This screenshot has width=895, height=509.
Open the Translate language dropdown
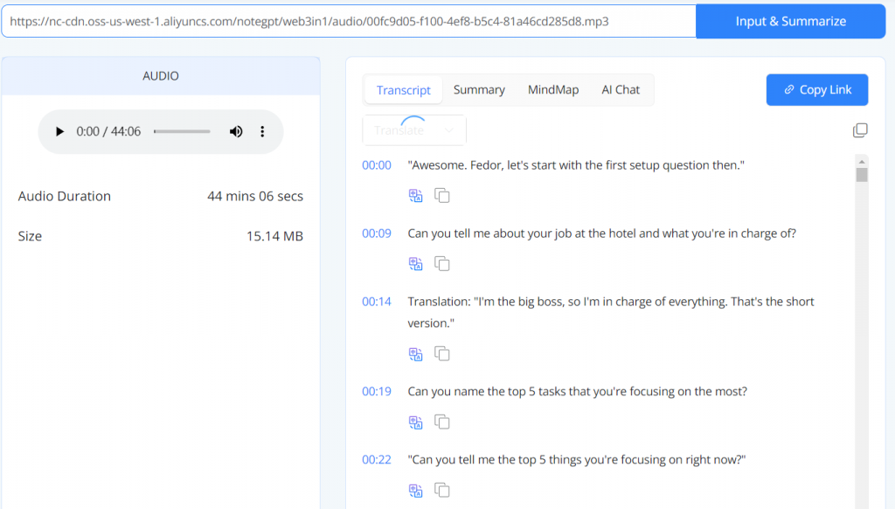click(414, 130)
